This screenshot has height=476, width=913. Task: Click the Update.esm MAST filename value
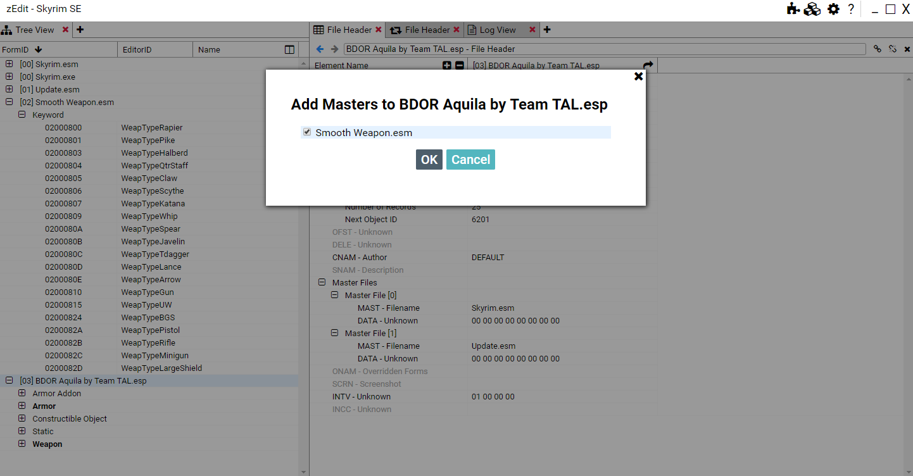493,346
